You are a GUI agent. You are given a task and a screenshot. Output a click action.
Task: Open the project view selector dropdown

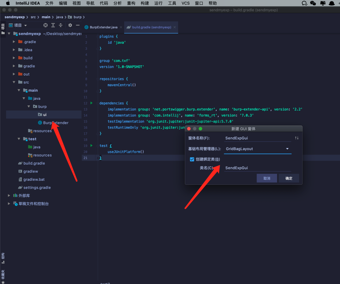pyautogui.click(x=18, y=25)
